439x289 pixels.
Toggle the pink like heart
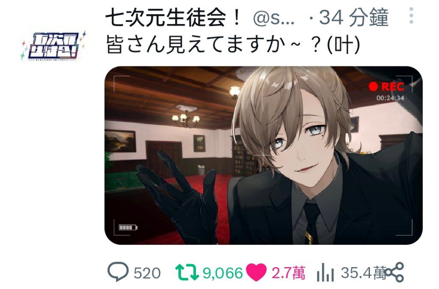coord(256,272)
